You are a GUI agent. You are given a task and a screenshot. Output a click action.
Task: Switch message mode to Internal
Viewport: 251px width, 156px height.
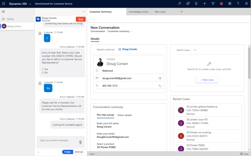79,152
